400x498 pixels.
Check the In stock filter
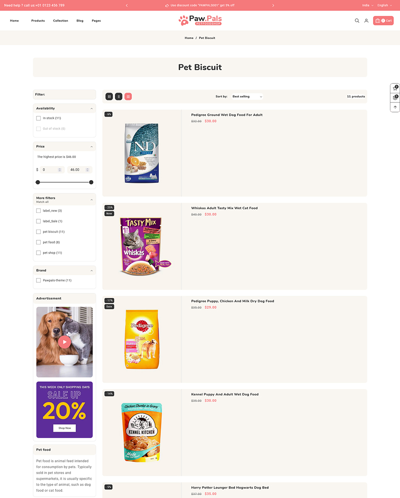point(39,118)
